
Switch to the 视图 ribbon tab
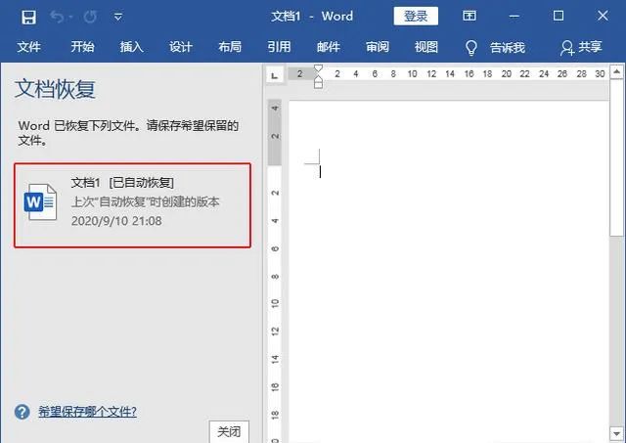pyautogui.click(x=426, y=47)
